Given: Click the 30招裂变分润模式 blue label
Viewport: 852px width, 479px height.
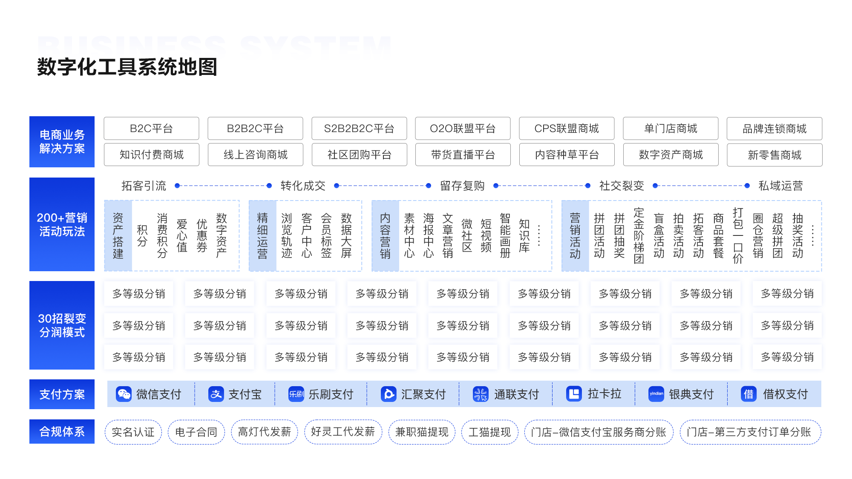Looking at the screenshot, I should 62,325.
